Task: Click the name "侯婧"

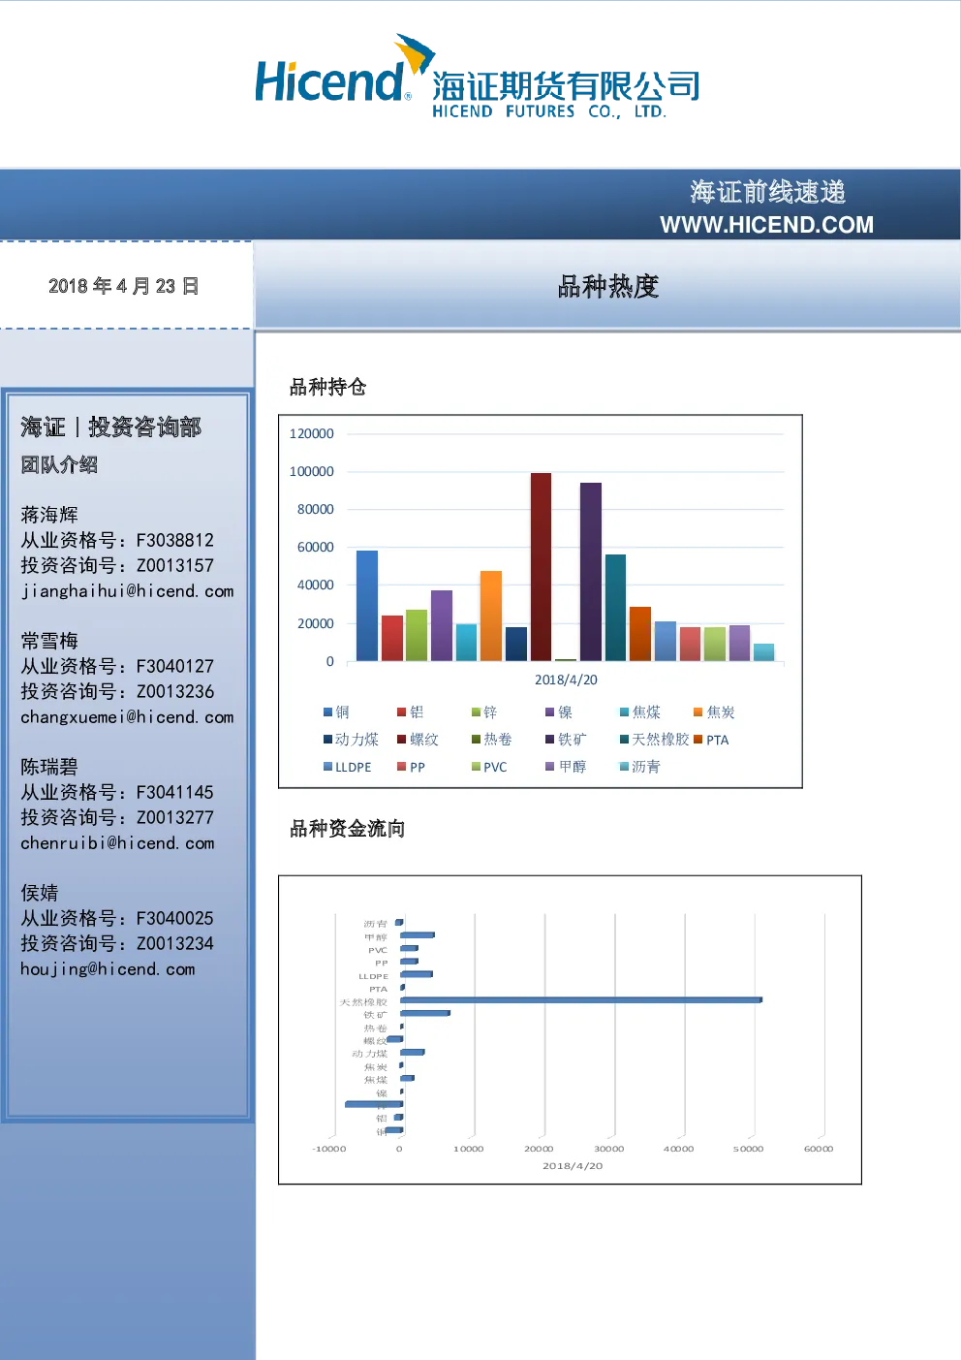Action: pos(40,893)
